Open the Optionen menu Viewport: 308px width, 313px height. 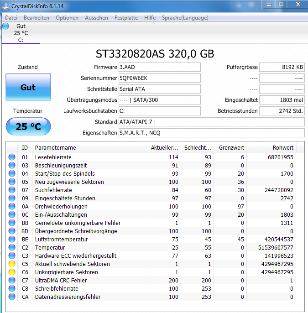tap(67, 18)
